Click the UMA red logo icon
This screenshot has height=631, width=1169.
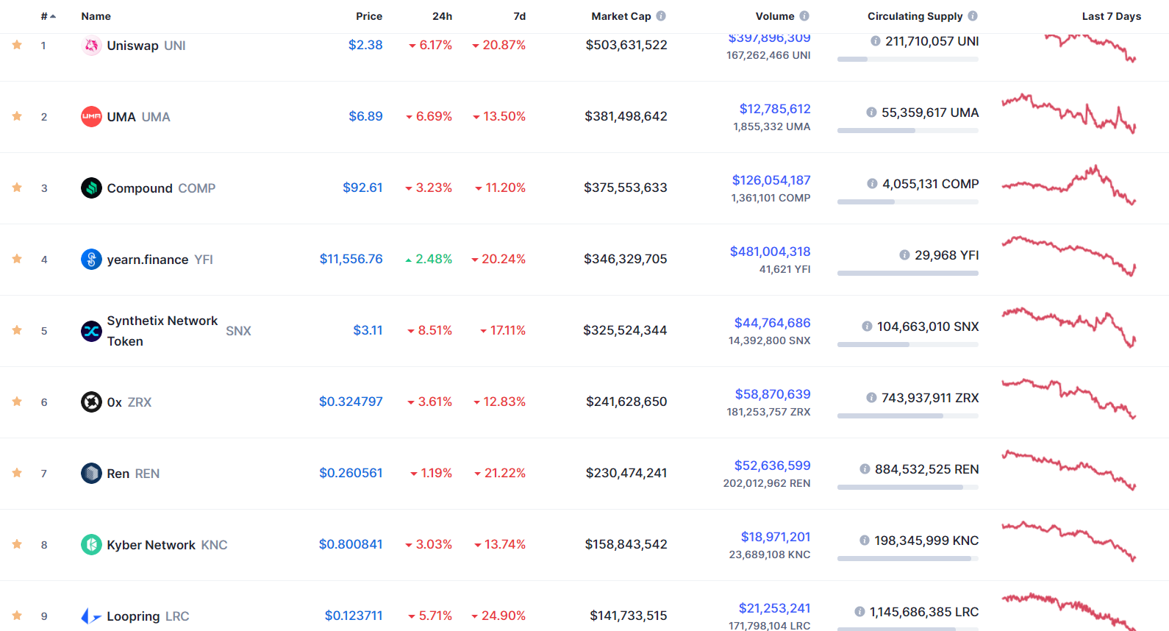tap(91, 117)
